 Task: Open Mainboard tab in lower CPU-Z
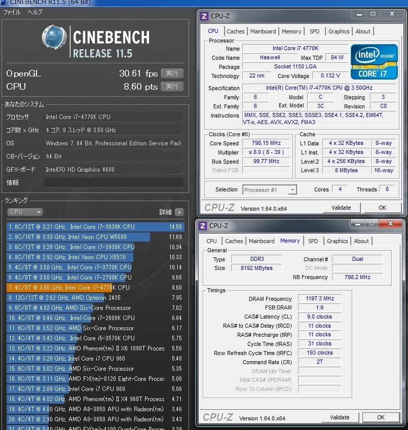pyautogui.click(x=262, y=241)
